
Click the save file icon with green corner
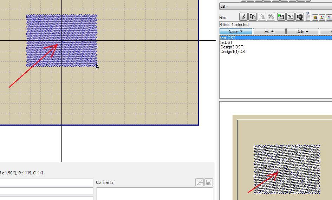(x=281, y=17)
